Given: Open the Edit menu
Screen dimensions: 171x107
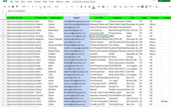Looking at the screenshot, I should (17, 2).
